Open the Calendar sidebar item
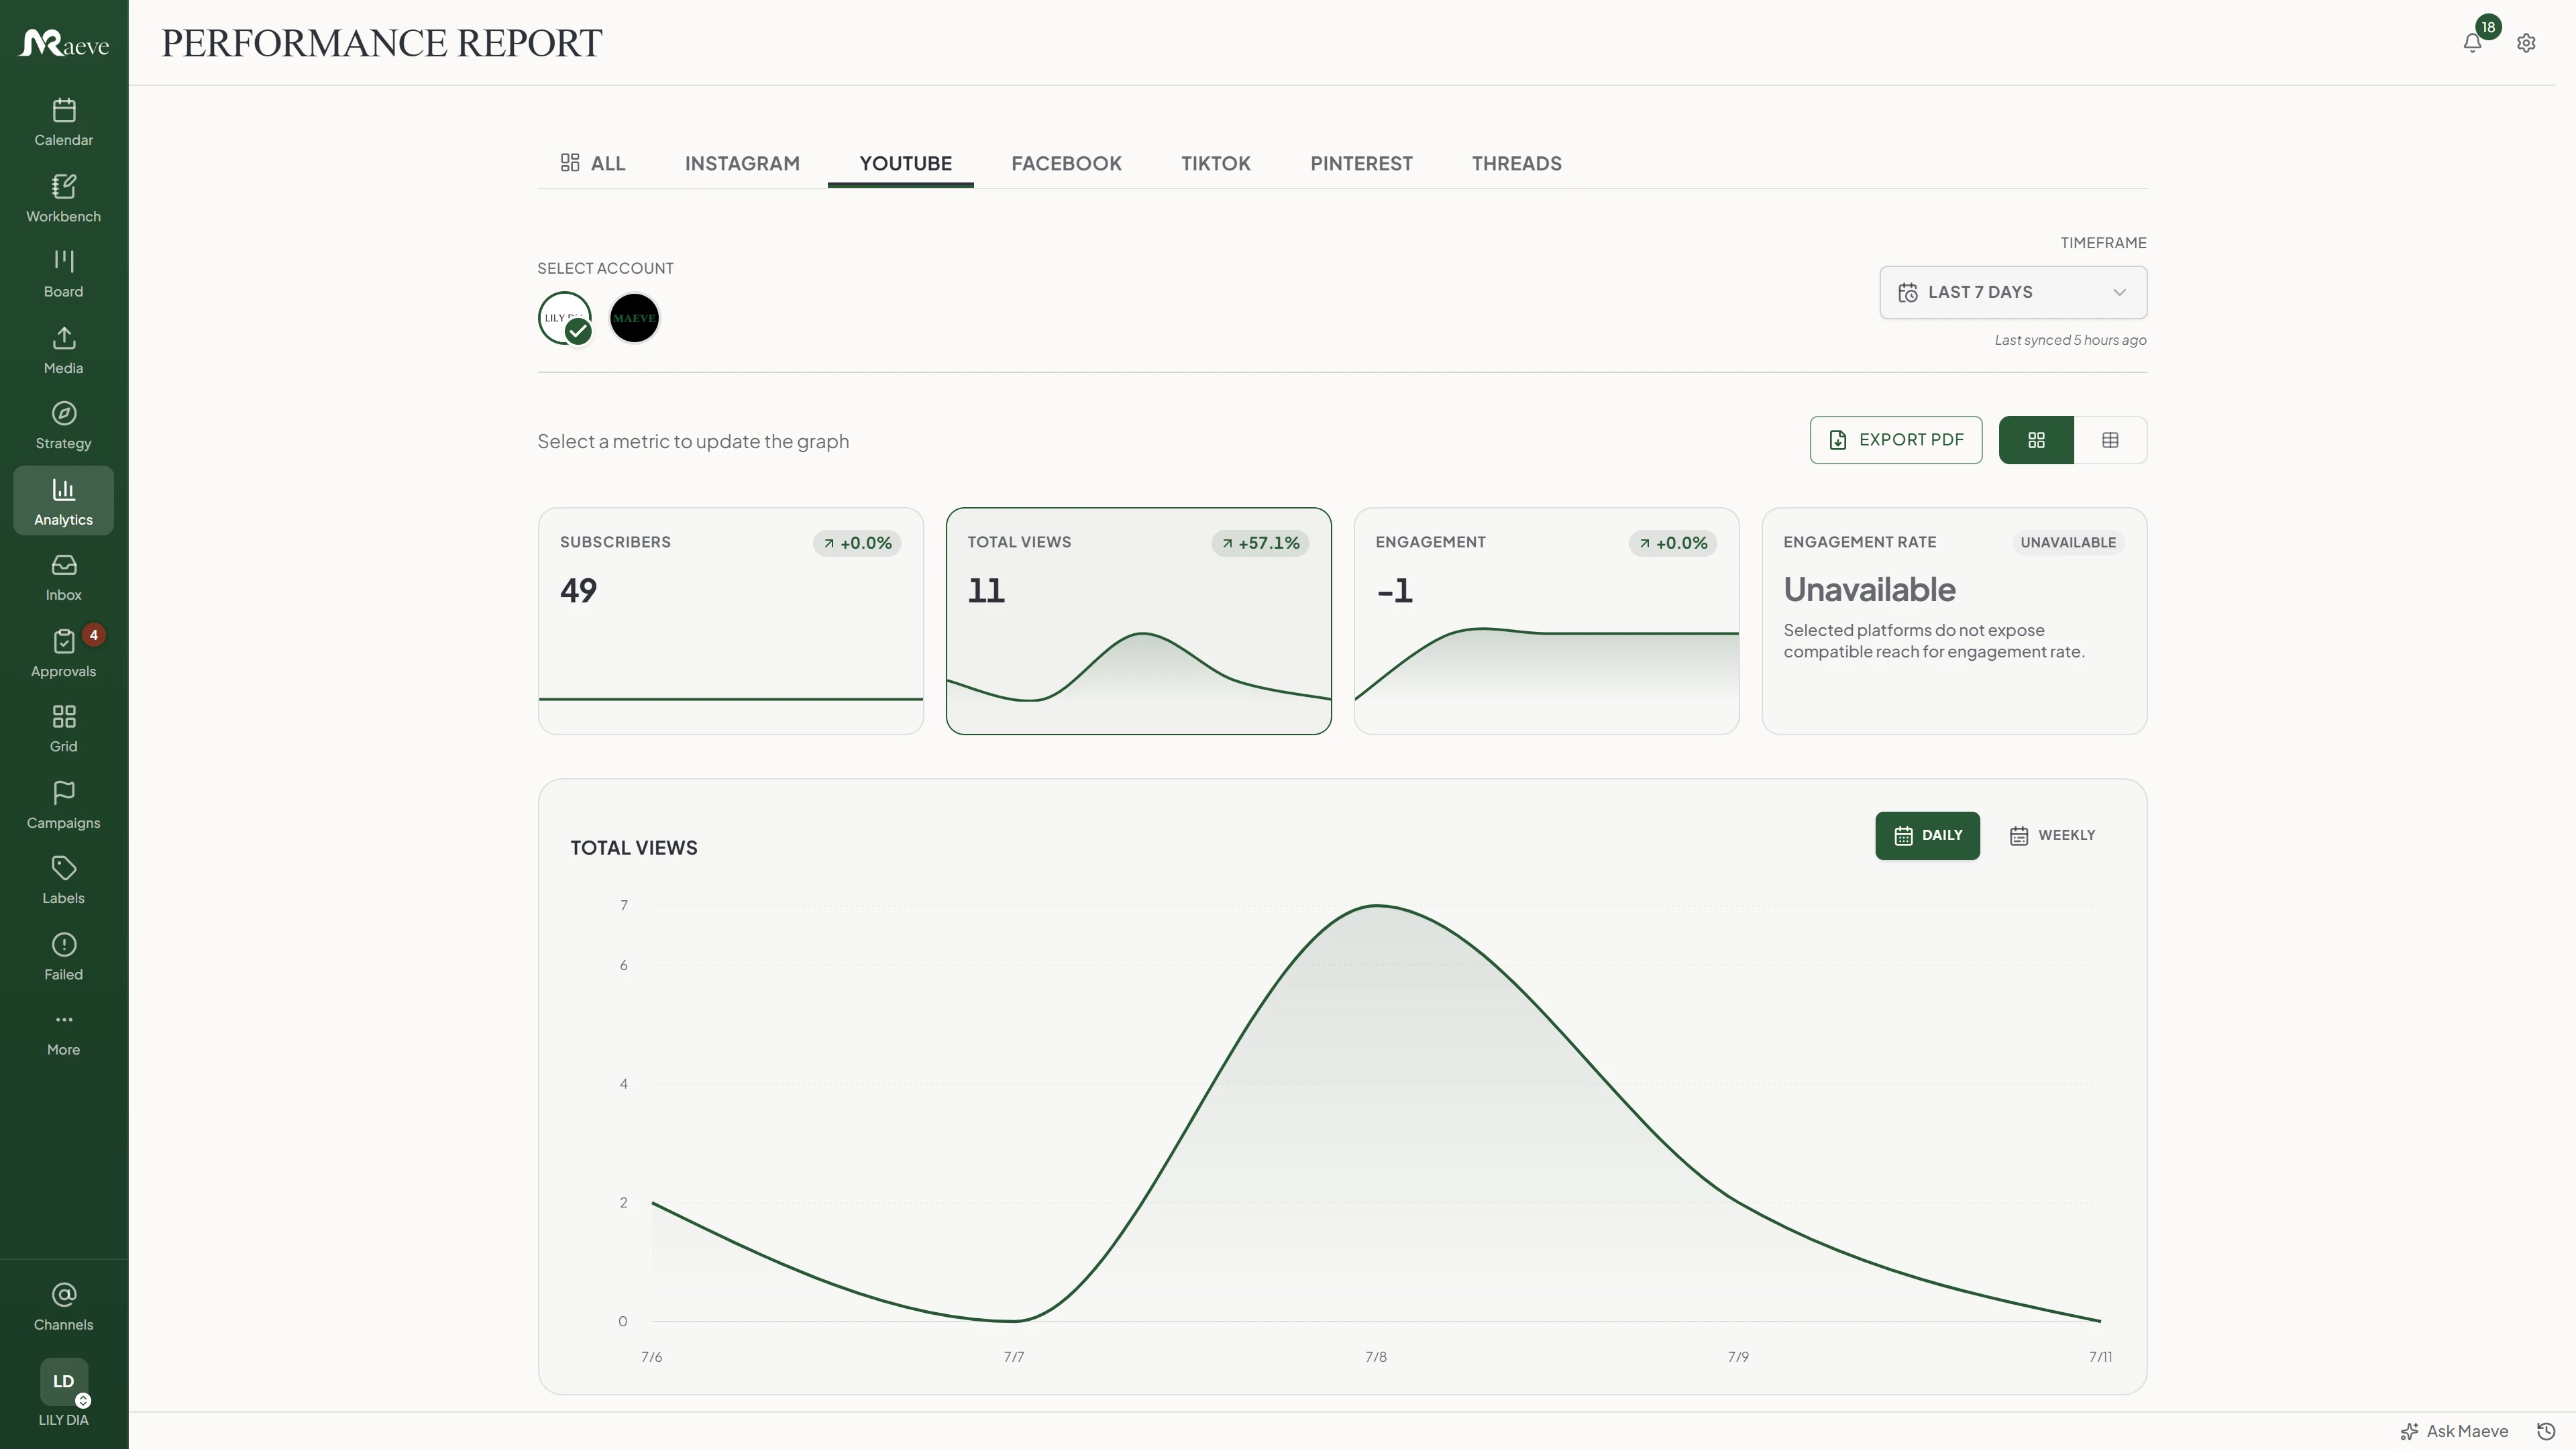2576x1449 pixels. (x=63, y=122)
